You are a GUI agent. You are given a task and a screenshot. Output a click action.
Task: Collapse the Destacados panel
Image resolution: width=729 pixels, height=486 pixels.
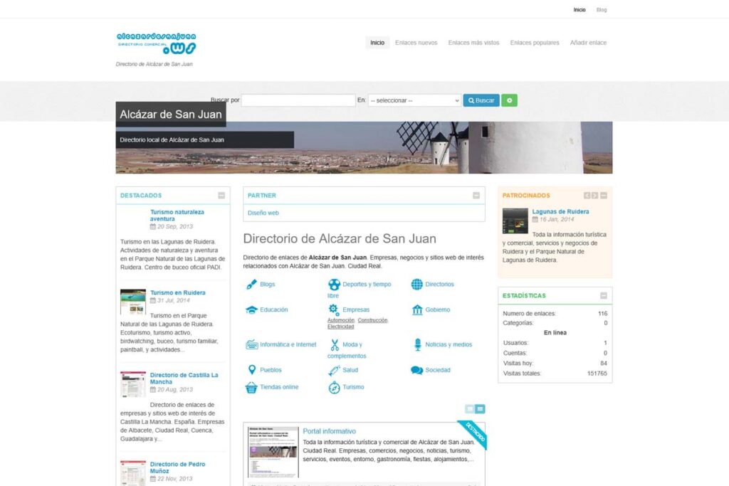tap(221, 196)
